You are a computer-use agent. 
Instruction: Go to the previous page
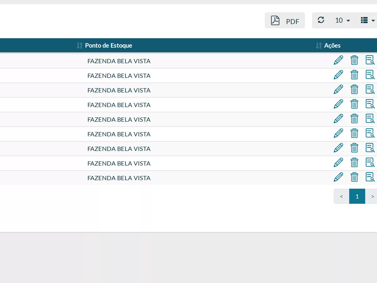(x=341, y=196)
